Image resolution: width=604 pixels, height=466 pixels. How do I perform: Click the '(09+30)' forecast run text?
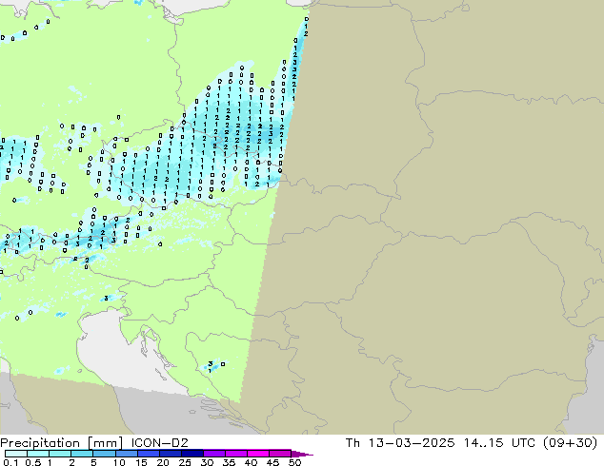click(570, 443)
